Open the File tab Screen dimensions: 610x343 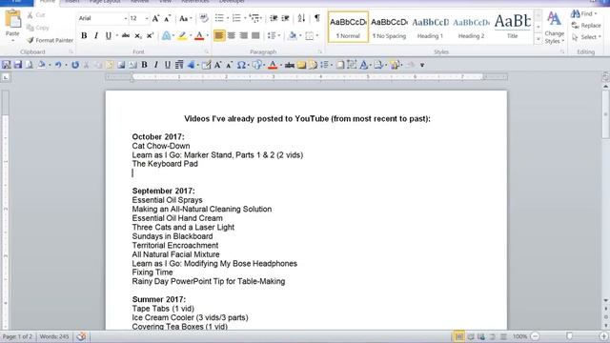tap(16, 2)
